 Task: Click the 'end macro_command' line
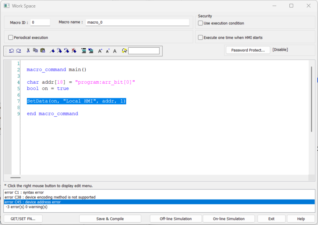click(x=53, y=114)
